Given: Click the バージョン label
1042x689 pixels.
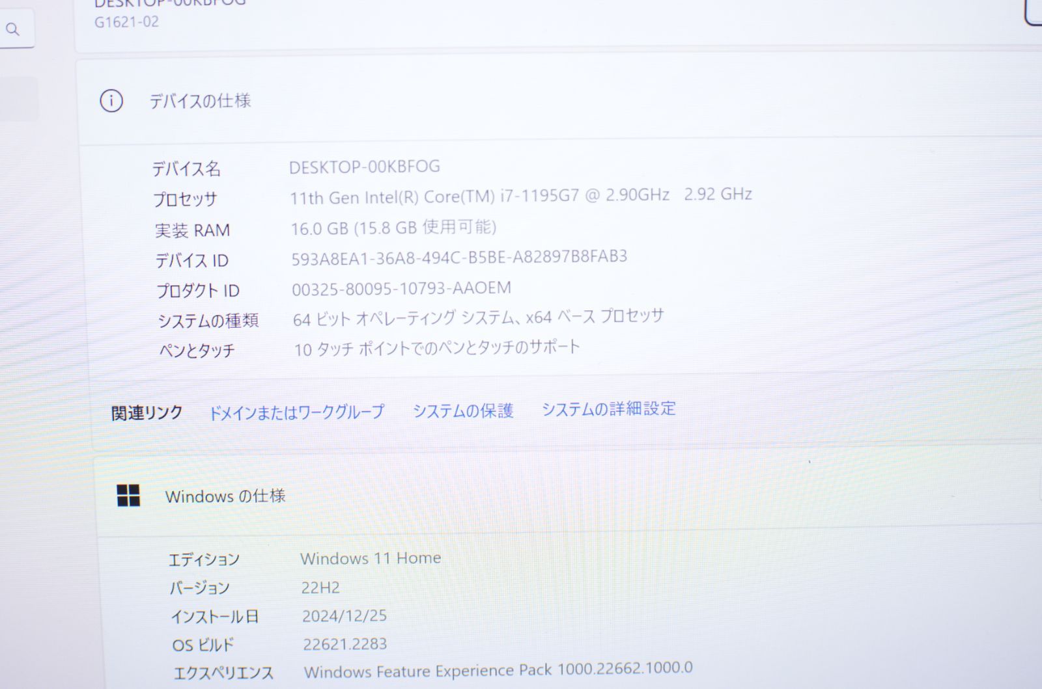Looking at the screenshot, I should click(199, 588).
